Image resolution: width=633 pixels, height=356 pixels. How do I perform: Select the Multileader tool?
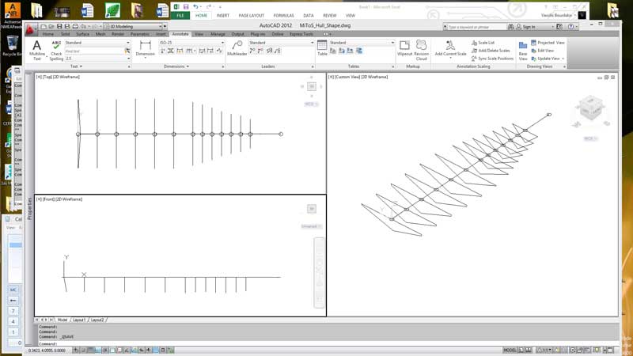(237, 49)
